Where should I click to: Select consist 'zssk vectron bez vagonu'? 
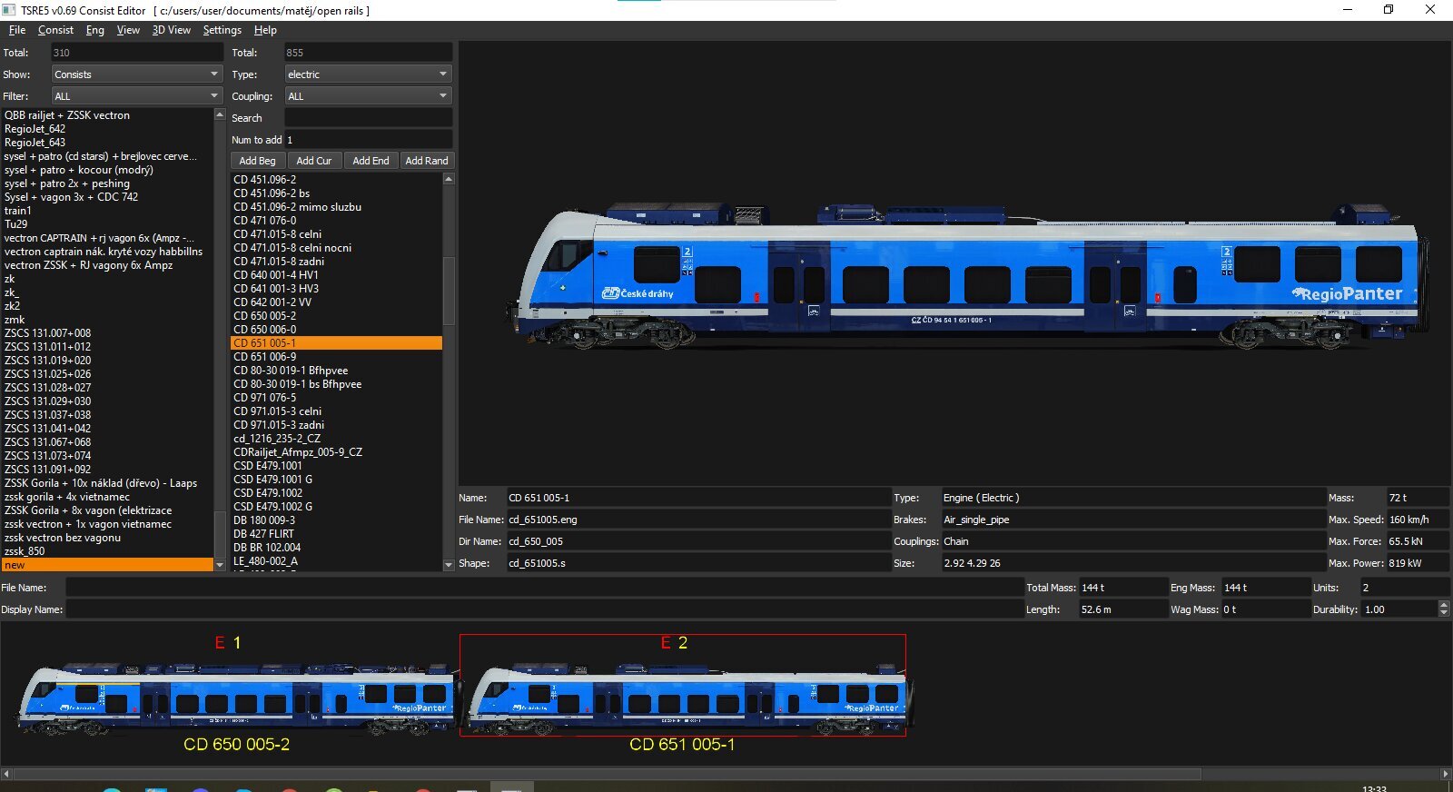point(108,538)
